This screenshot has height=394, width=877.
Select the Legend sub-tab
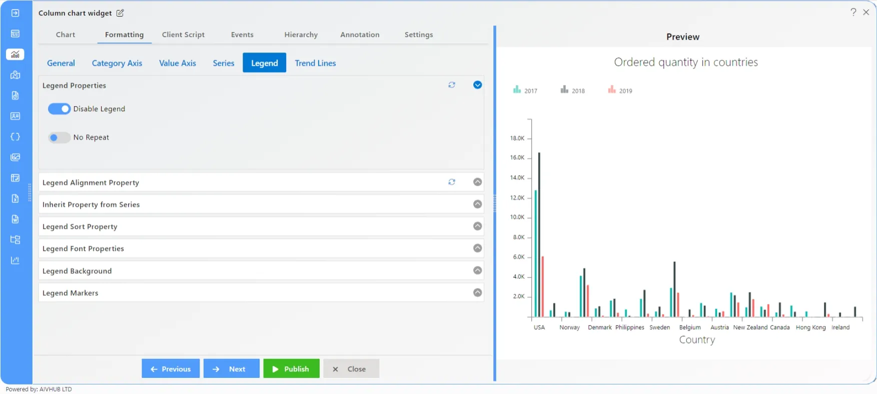click(265, 63)
